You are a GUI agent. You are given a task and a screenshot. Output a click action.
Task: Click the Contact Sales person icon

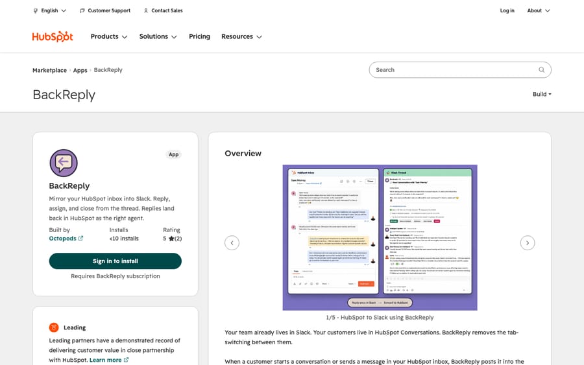pyautogui.click(x=145, y=11)
